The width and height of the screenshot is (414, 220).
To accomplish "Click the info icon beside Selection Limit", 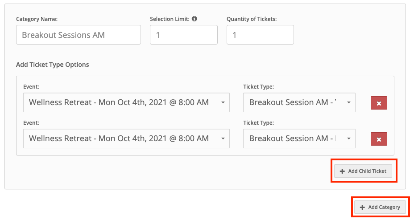I will click(x=195, y=19).
